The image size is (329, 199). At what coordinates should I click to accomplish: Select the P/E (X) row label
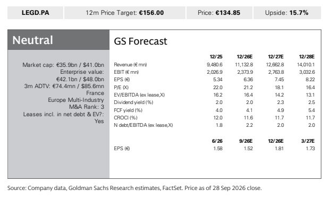[x=121, y=88]
